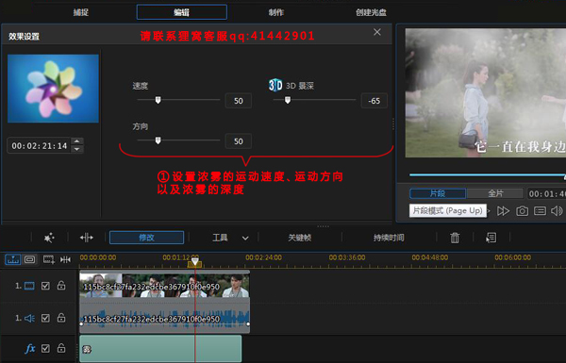Take a snapshot with camera icon
The height and width of the screenshot is (363, 566).
pos(522,210)
